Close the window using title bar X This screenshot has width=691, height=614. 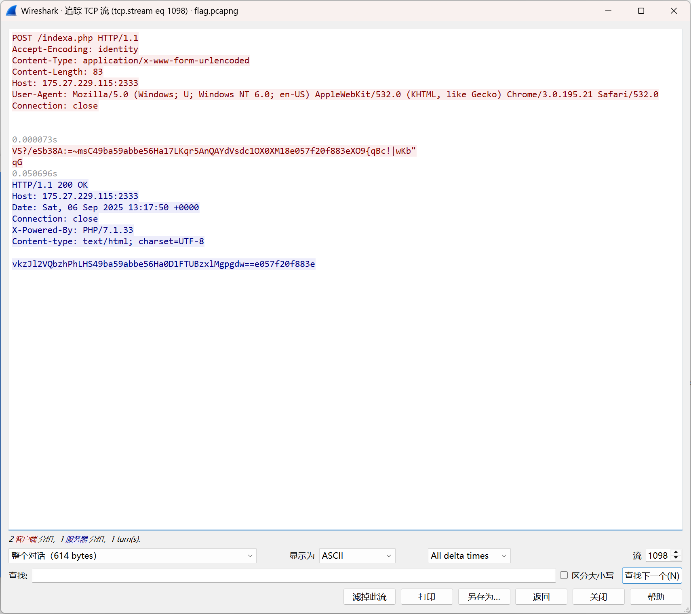[x=674, y=10]
